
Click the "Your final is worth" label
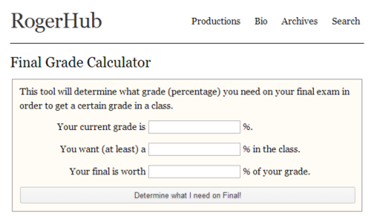tap(107, 172)
